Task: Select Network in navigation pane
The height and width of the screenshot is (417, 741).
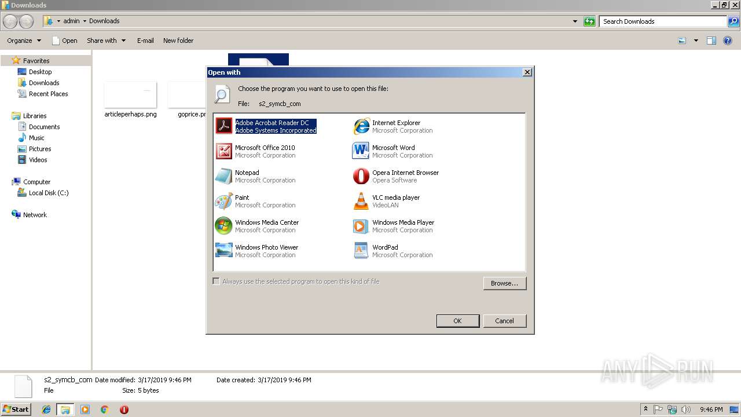Action: click(x=35, y=215)
